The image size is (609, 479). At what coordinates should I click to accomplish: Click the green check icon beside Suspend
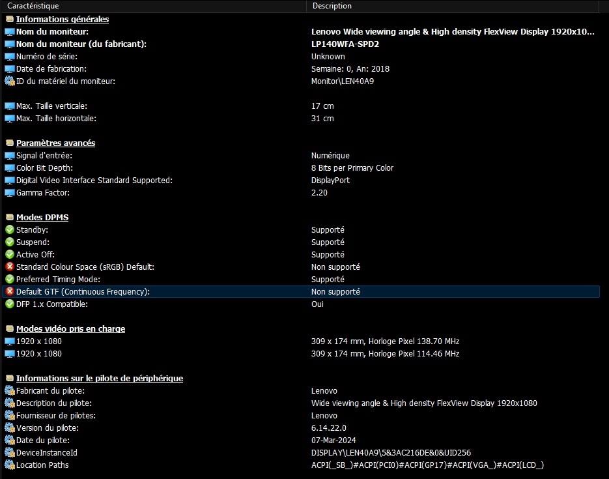pyautogui.click(x=10, y=242)
